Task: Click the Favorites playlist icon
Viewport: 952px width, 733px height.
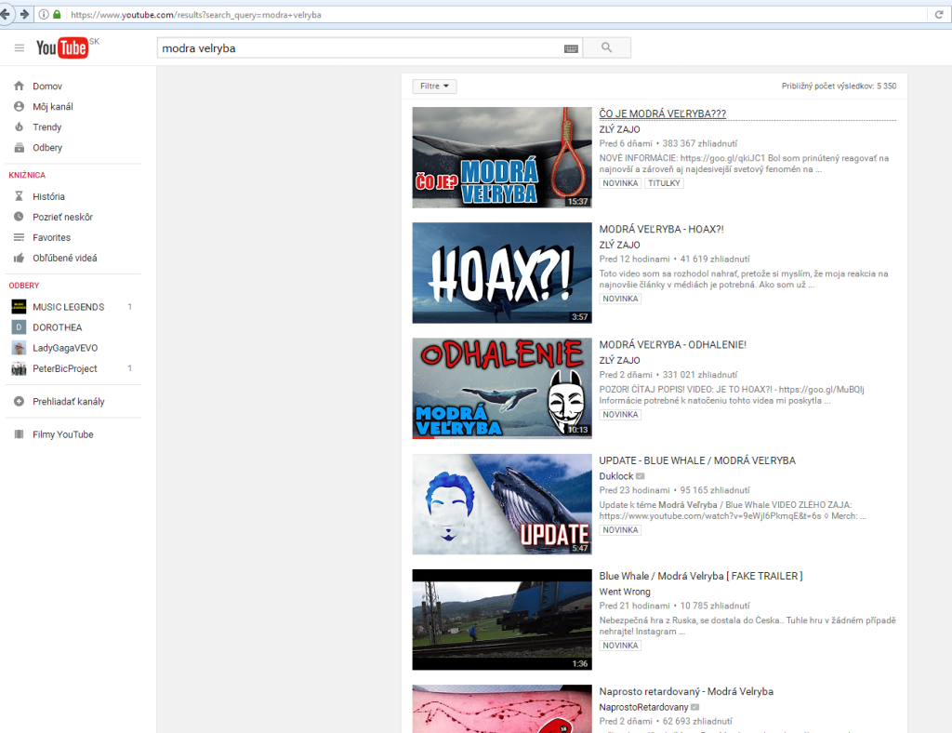Action: click(19, 237)
